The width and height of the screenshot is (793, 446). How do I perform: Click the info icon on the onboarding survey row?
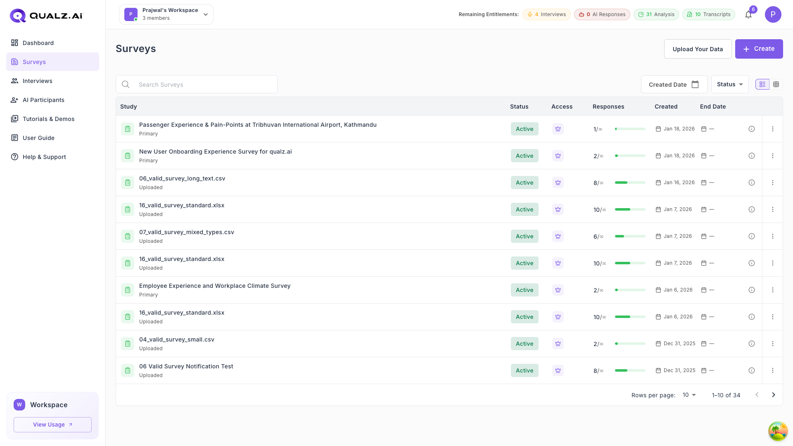coord(751,156)
